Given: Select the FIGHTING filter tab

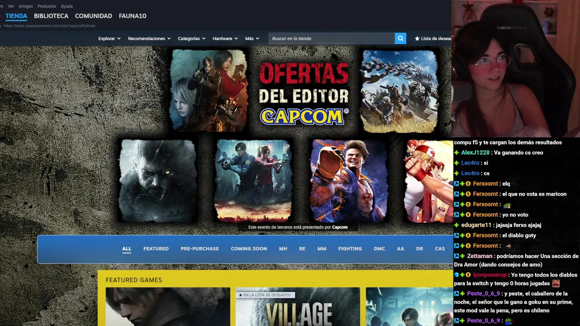Looking at the screenshot, I should (x=350, y=249).
